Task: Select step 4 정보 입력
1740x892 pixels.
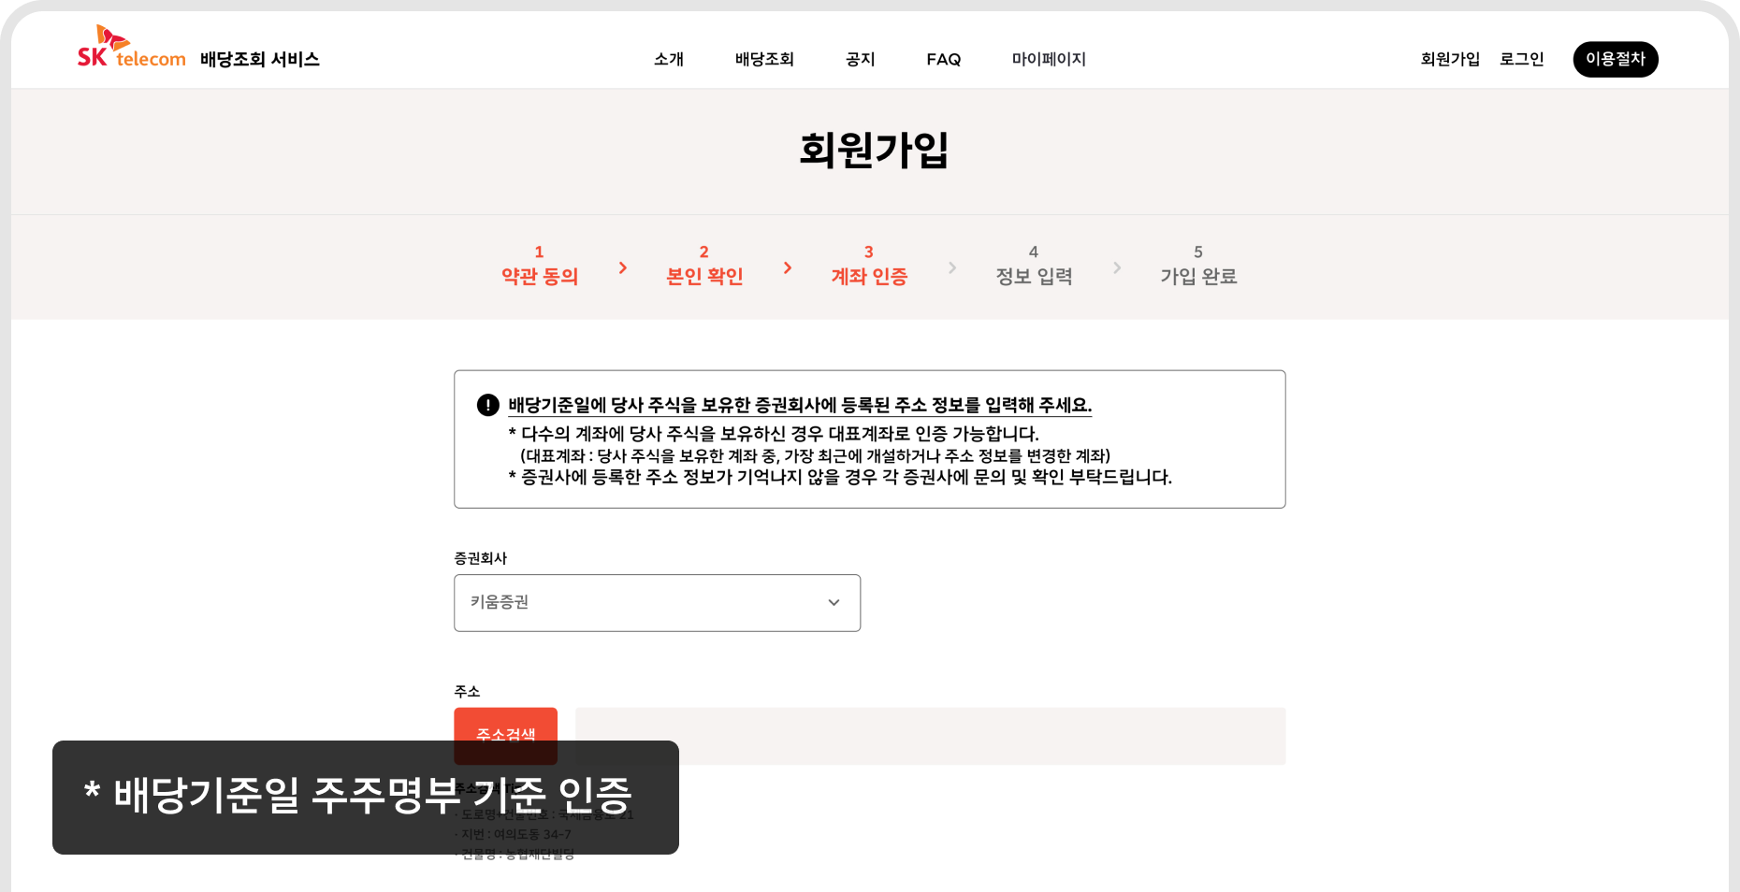Action: pos(1034,266)
